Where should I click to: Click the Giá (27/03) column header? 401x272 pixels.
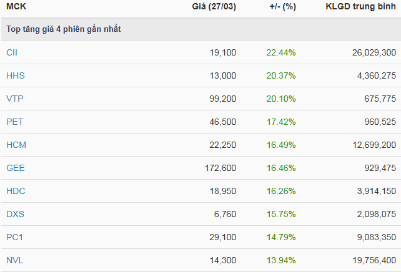pyautogui.click(x=214, y=7)
